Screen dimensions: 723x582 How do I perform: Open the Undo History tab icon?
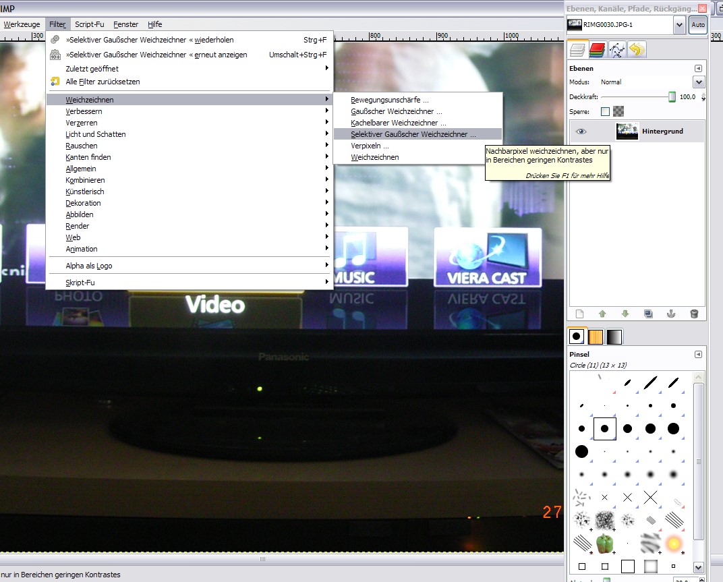[636, 49]
